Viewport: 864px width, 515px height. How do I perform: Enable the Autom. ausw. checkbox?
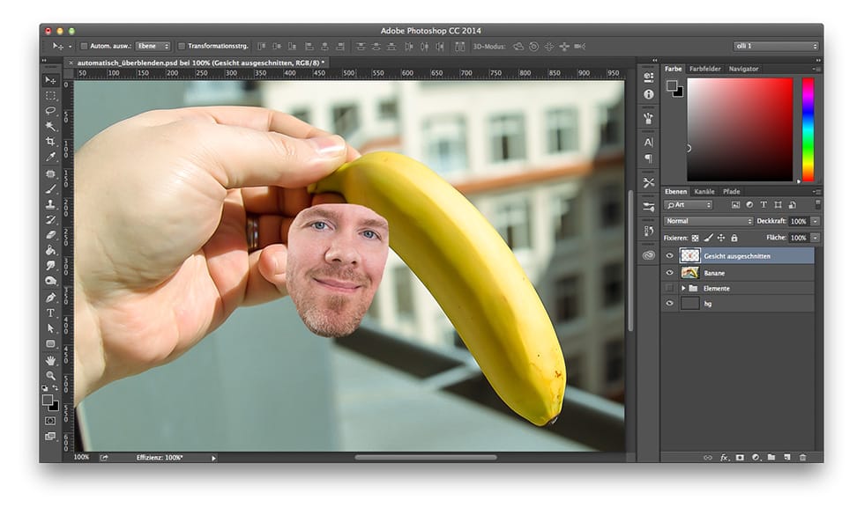tap(85, 46)
